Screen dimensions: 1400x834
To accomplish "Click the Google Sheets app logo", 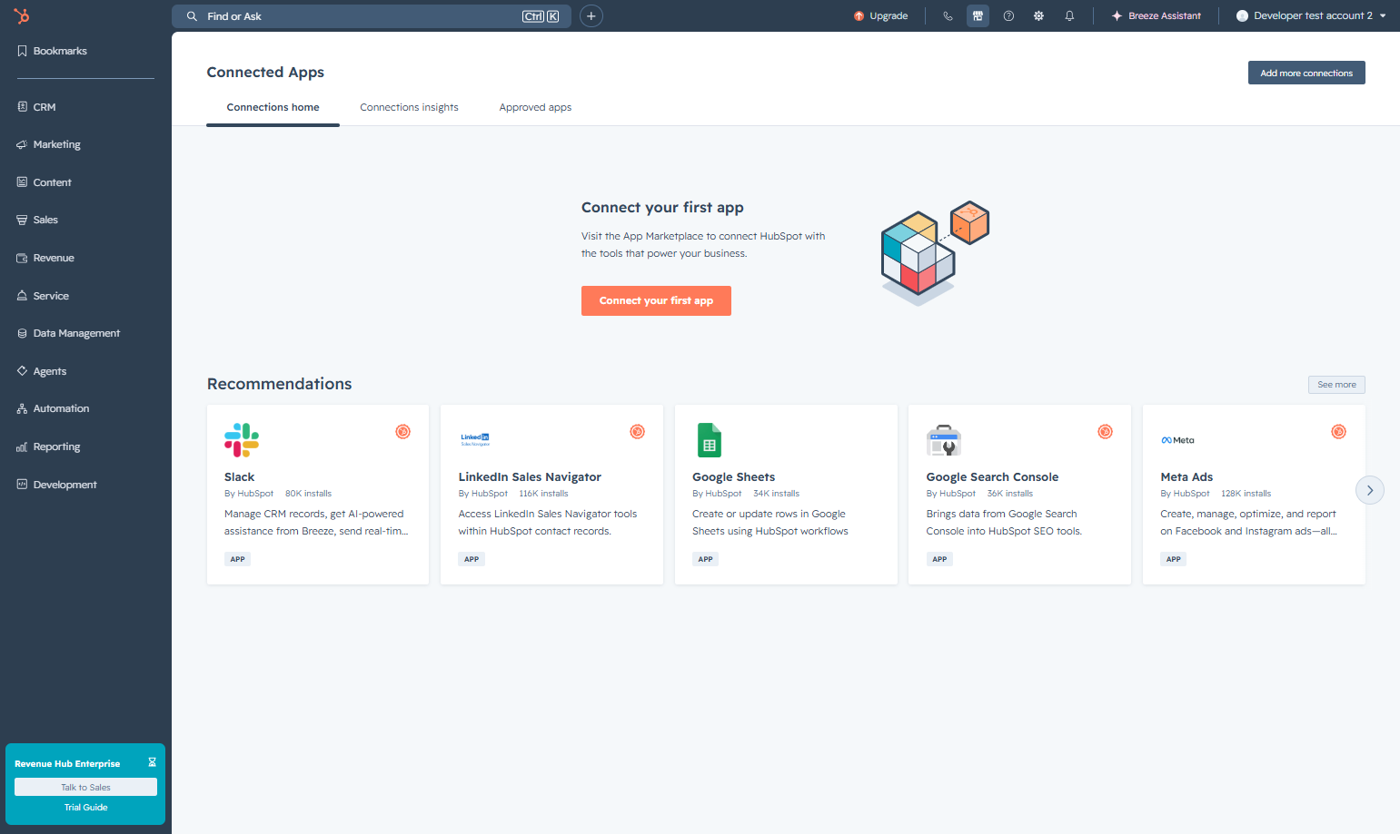I will click(710, 440).
